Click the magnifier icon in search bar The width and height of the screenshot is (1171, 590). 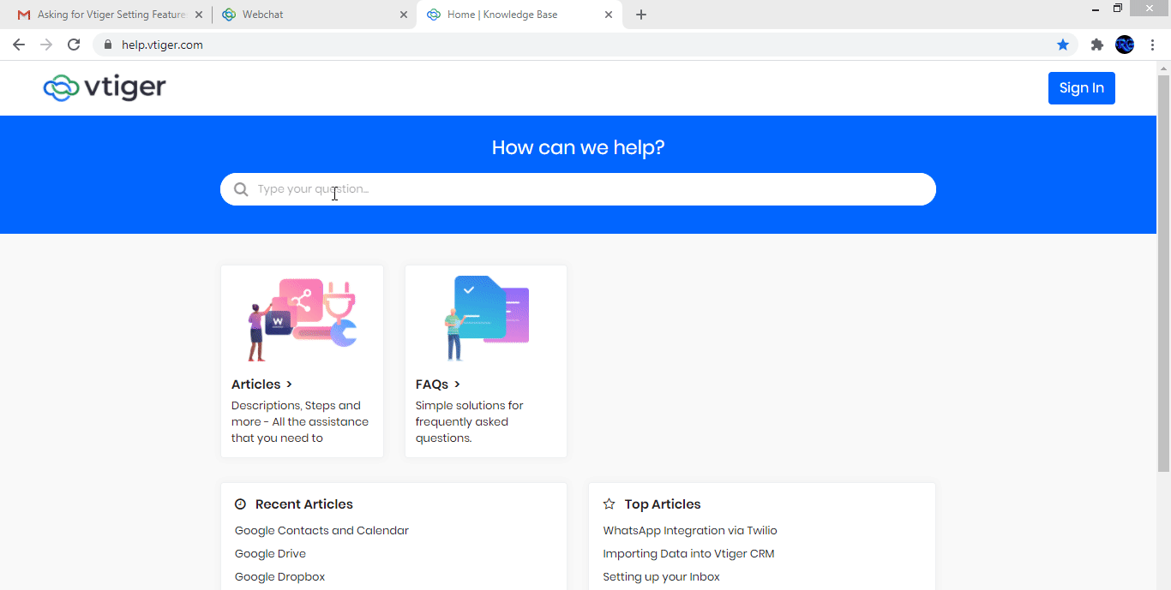point(241,189)
